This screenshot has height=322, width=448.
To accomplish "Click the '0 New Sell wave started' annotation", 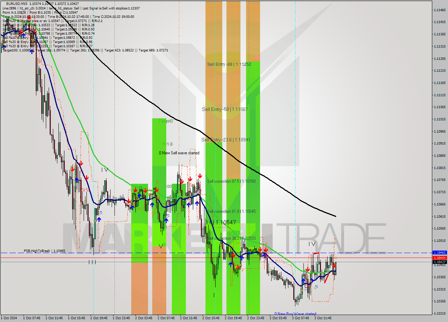I will coord(179,153).
